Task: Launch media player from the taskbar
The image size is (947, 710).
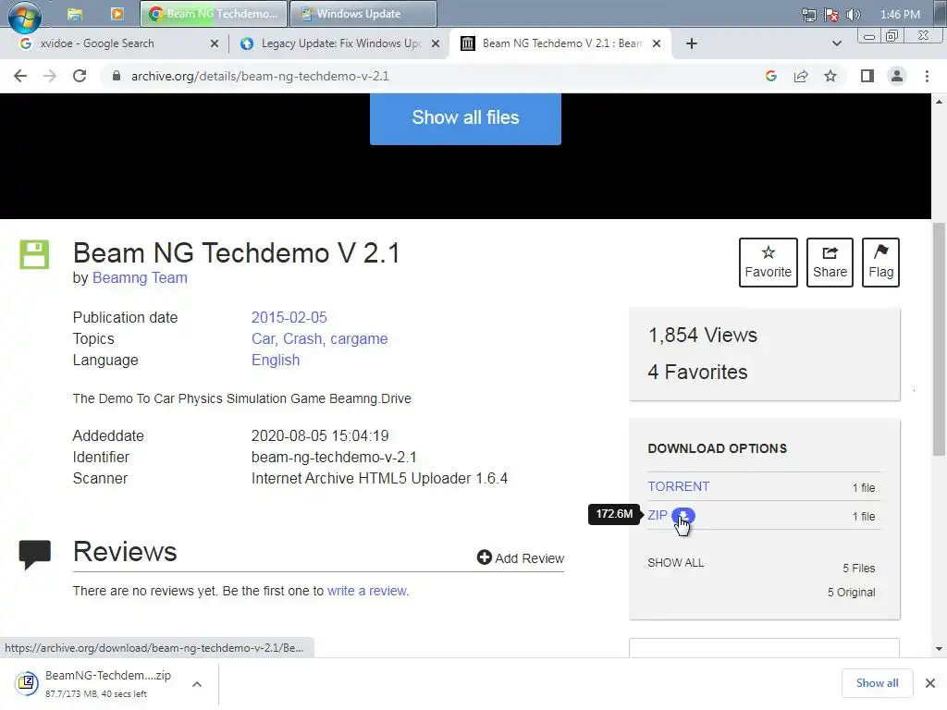Action: pos(117,13)
